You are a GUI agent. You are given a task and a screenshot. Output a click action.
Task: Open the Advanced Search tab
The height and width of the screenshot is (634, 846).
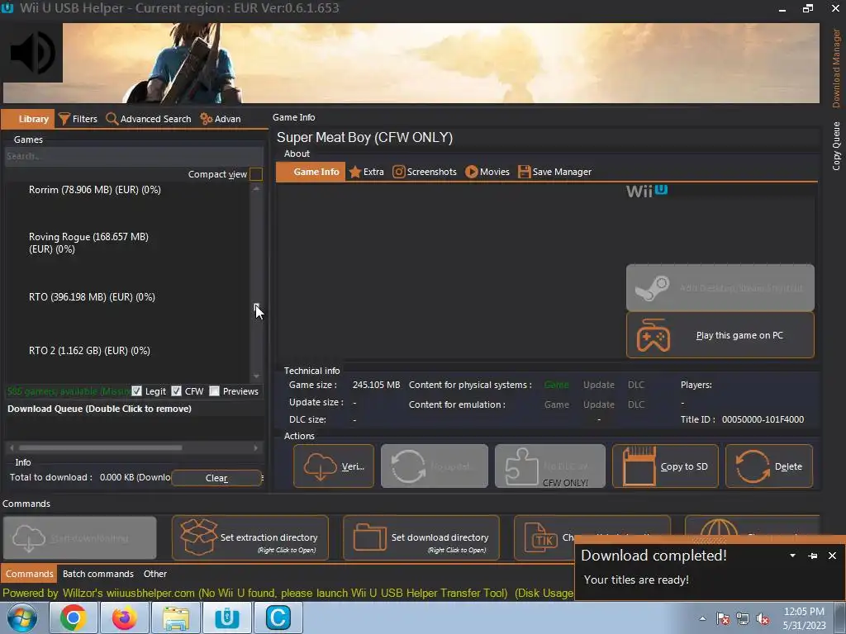(x=149, y=119)
